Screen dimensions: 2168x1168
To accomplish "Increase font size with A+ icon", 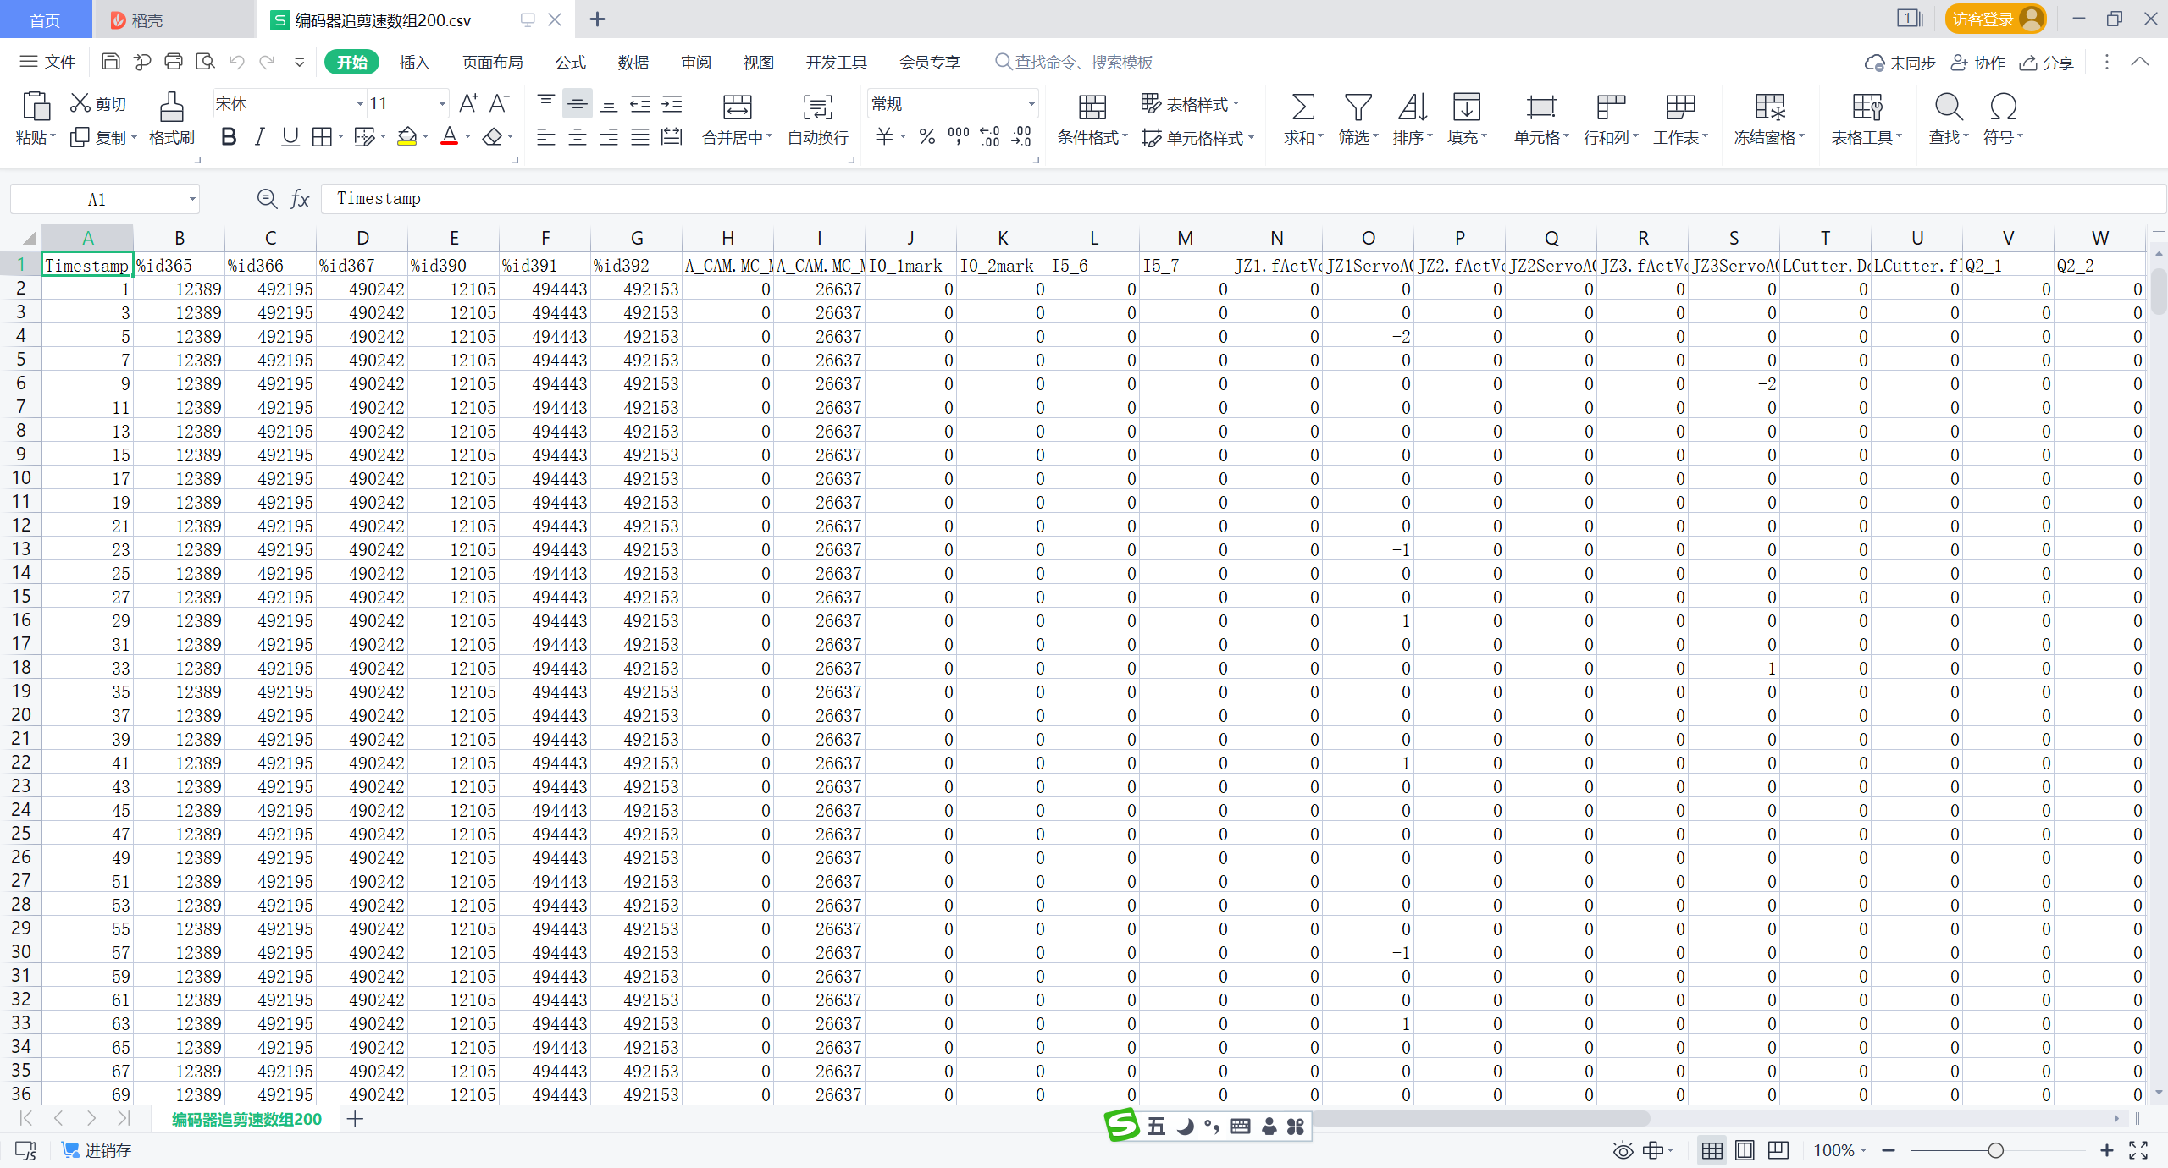I will tap(467, 103).
